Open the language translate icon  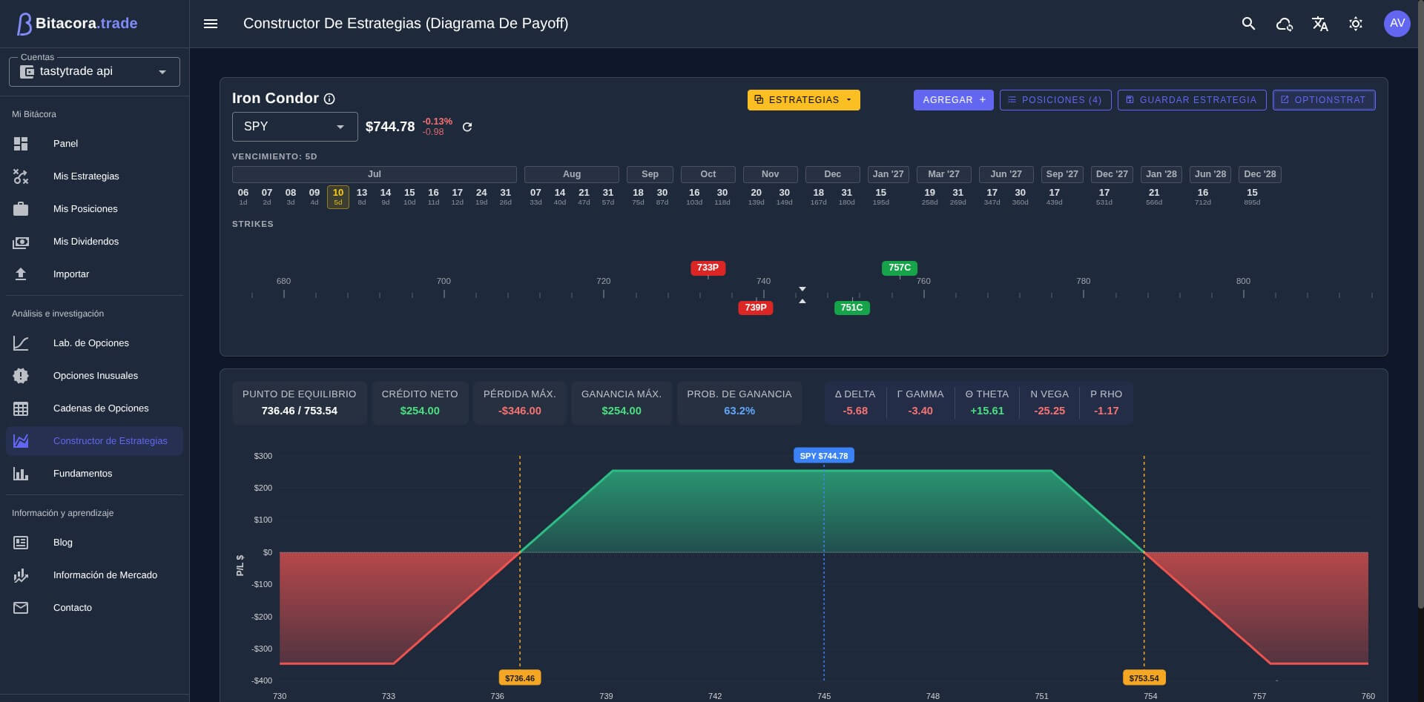click(1320, 24)
